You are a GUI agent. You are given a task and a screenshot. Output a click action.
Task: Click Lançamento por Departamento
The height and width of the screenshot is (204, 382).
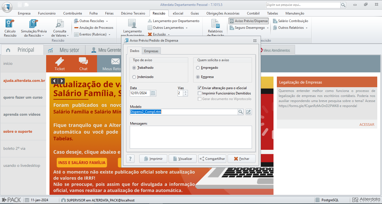(173, 21)
